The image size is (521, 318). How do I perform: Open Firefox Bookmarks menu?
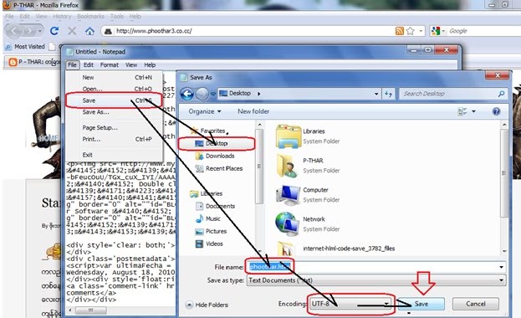[90, 16]
